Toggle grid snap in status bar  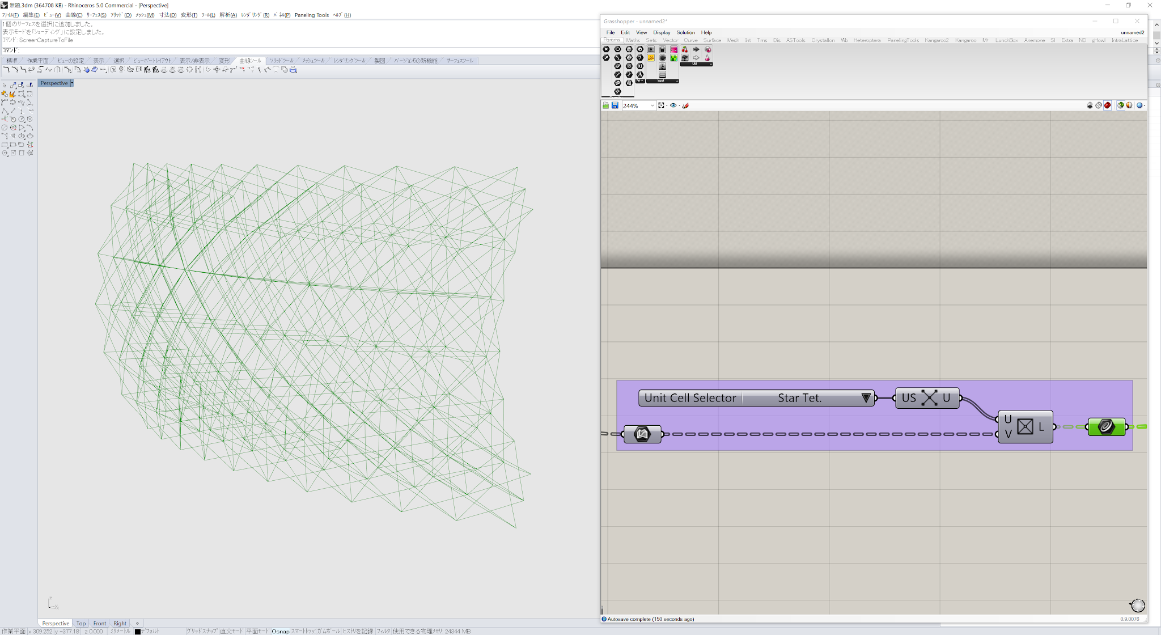point(202,631)
